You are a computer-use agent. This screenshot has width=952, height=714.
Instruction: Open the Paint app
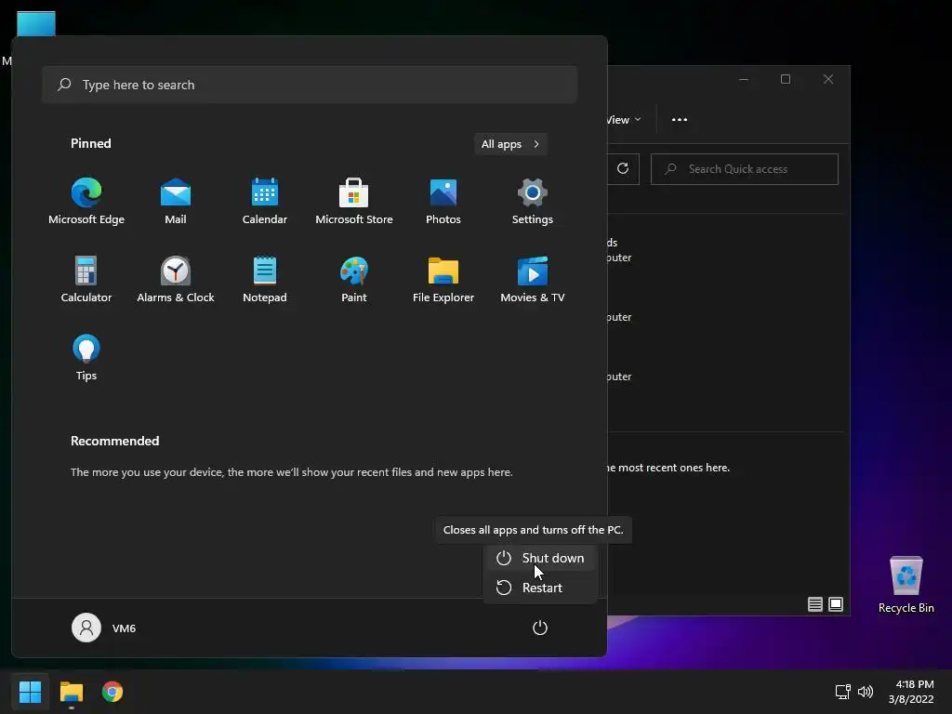(354, 279)
